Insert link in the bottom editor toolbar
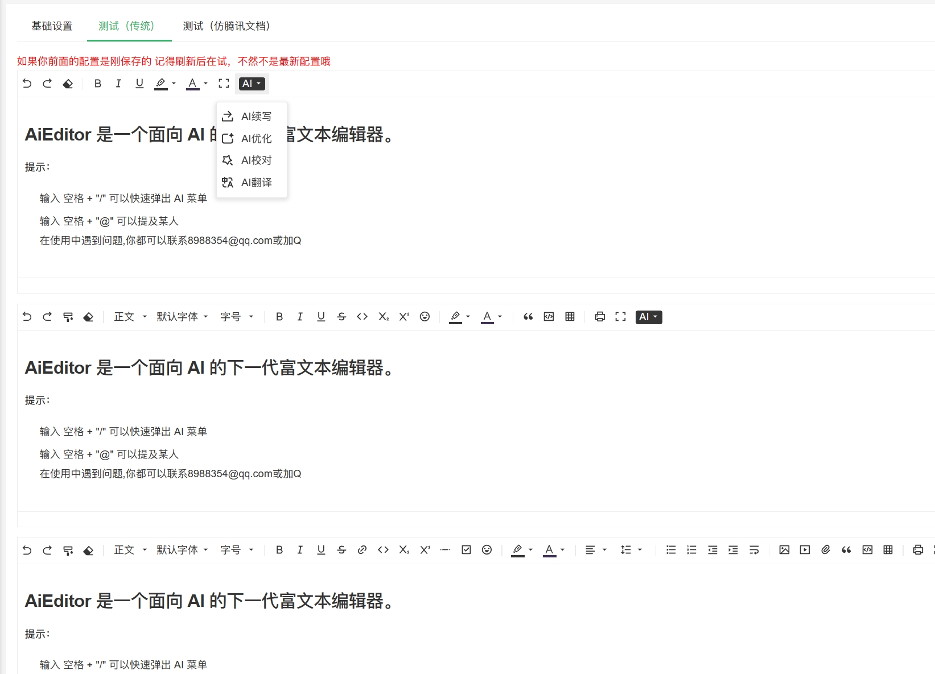This screenshot has height=674, width=935. point(362,550)
